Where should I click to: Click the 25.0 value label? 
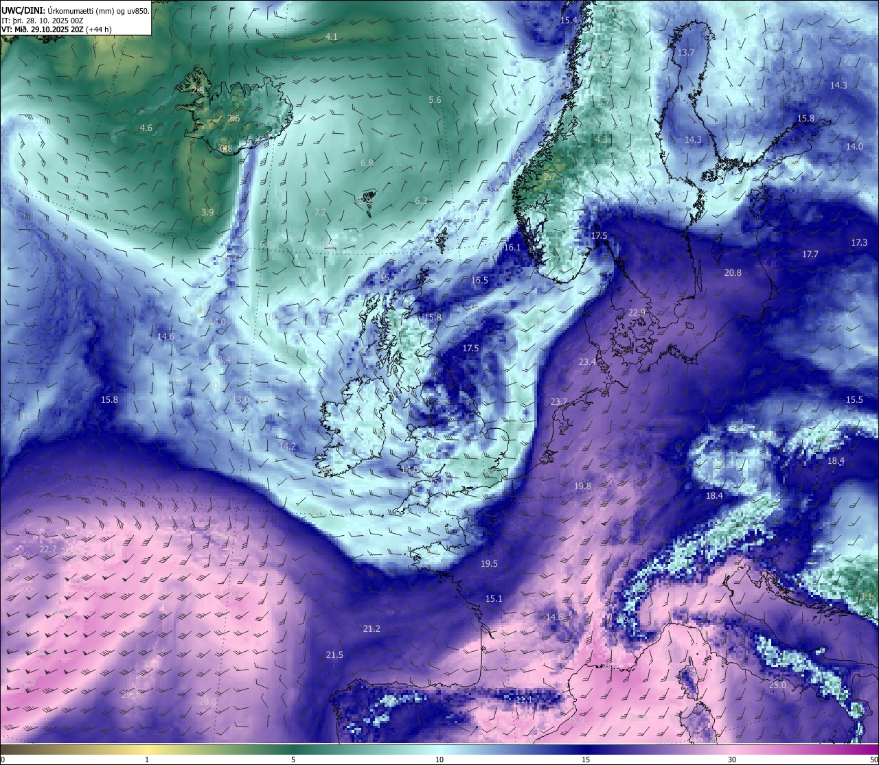pos(777,685)
